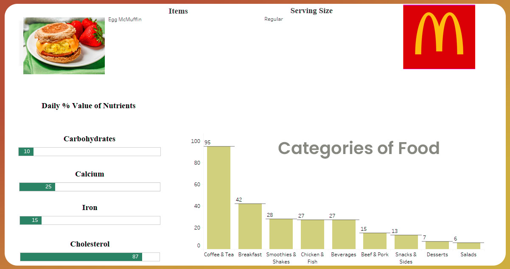The image size is (510, 269).
Task: Click the Carbohydrates progress bar showing 10
Action: pos(89,151)
